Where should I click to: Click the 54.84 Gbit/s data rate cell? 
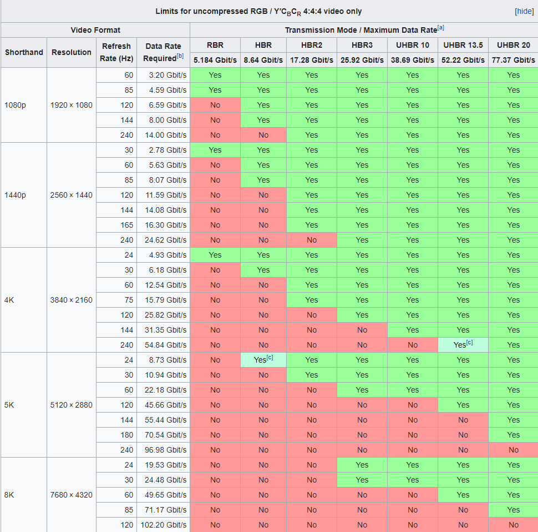163,345
